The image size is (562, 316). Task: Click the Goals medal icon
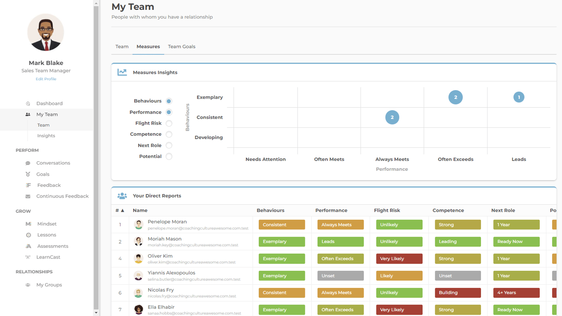click(x=28, y=174)
